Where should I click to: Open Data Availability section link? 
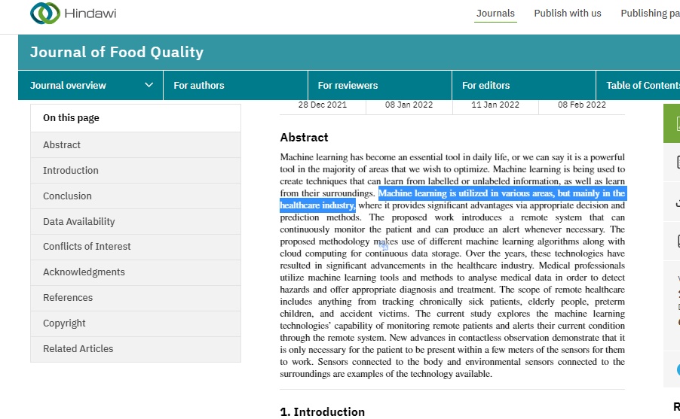(x=79, y=221)
